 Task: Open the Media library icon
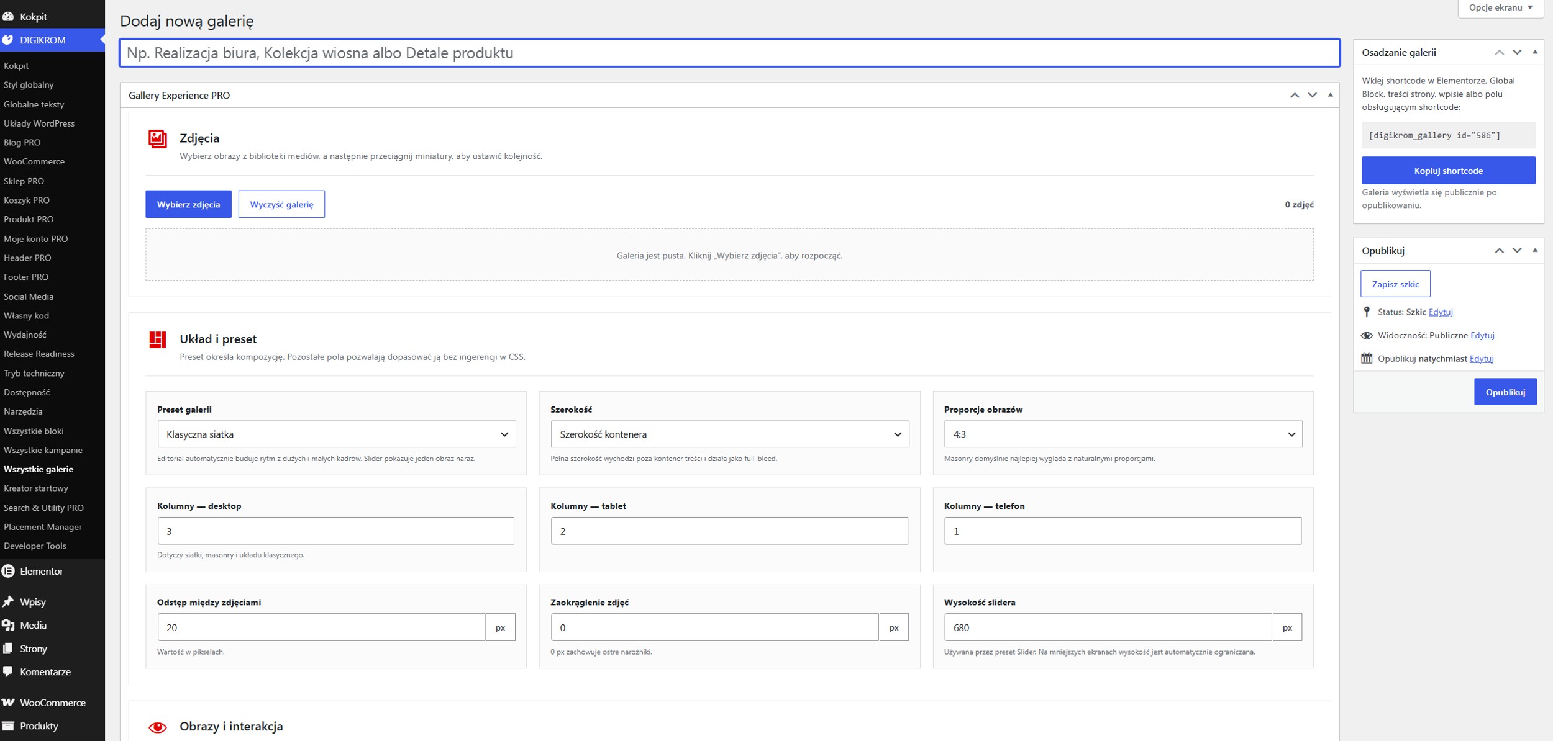pos(8,625)
